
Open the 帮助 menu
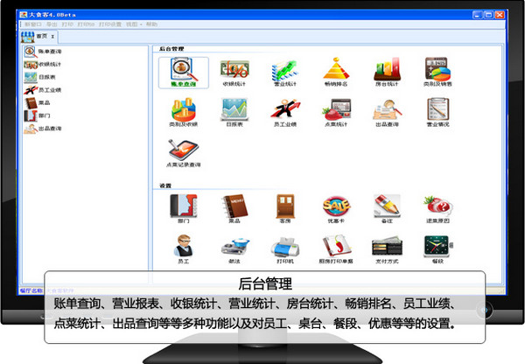coord(153,25)
